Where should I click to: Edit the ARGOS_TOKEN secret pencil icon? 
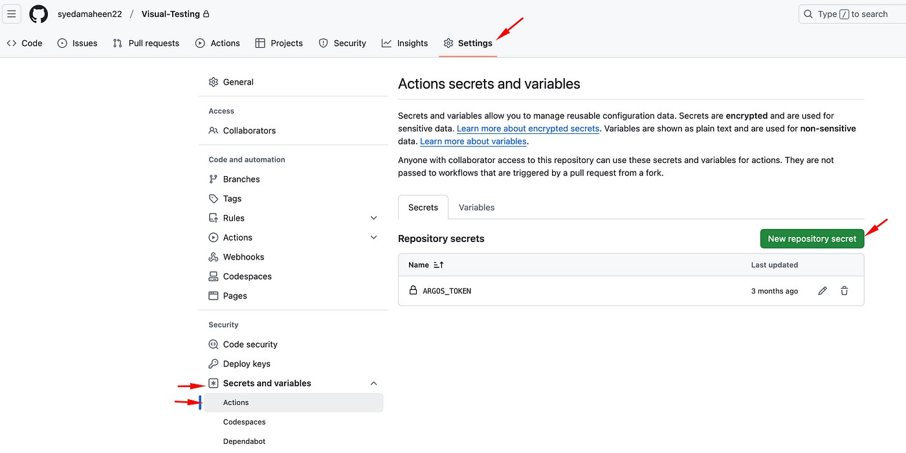823,291
